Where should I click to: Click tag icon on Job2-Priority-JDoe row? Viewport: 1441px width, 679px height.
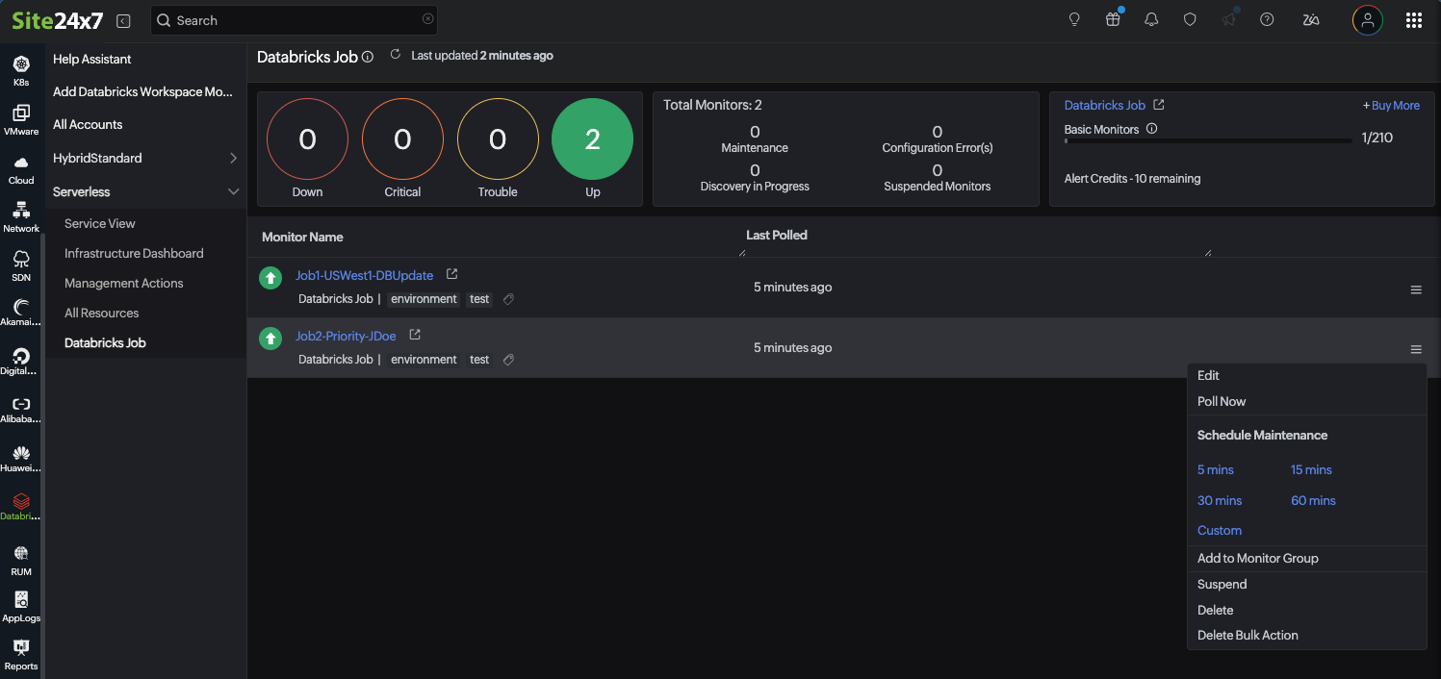508,360
